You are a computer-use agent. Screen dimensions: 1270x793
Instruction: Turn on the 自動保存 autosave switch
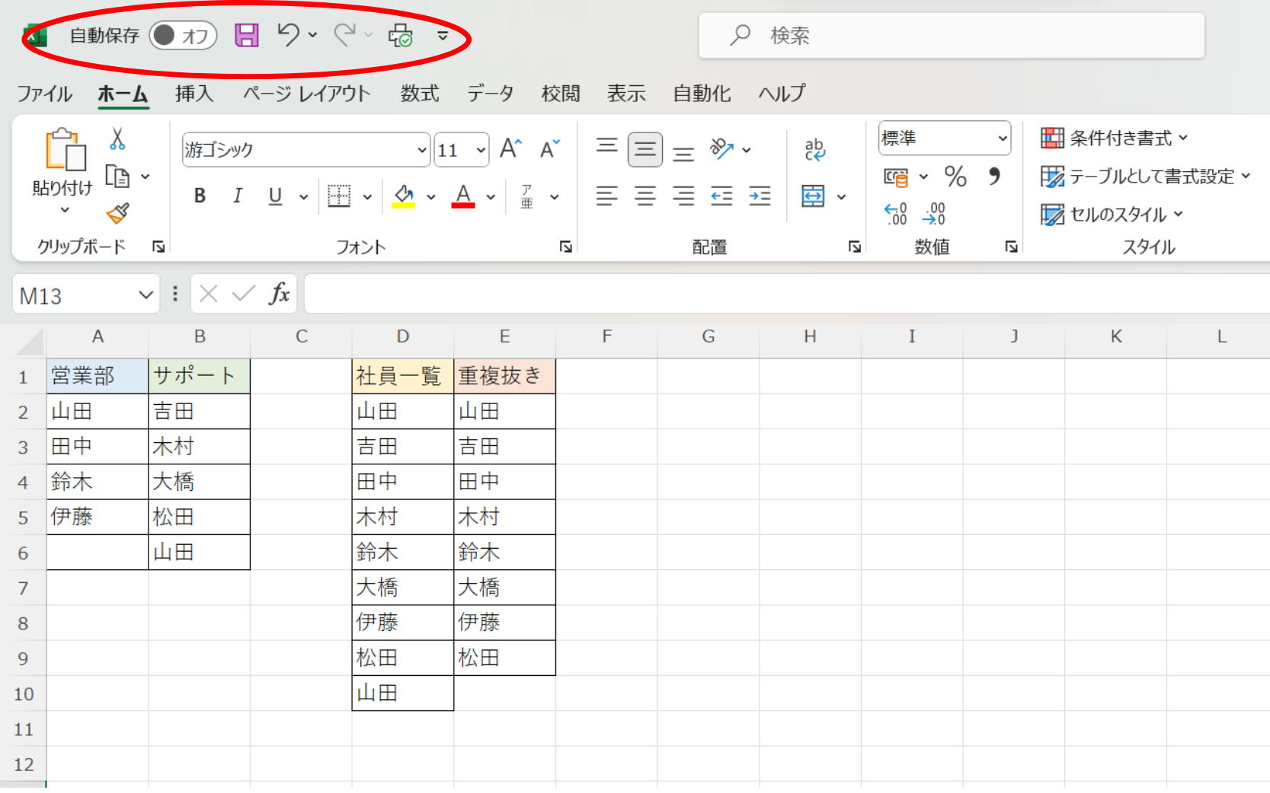[x=183, y=35]
